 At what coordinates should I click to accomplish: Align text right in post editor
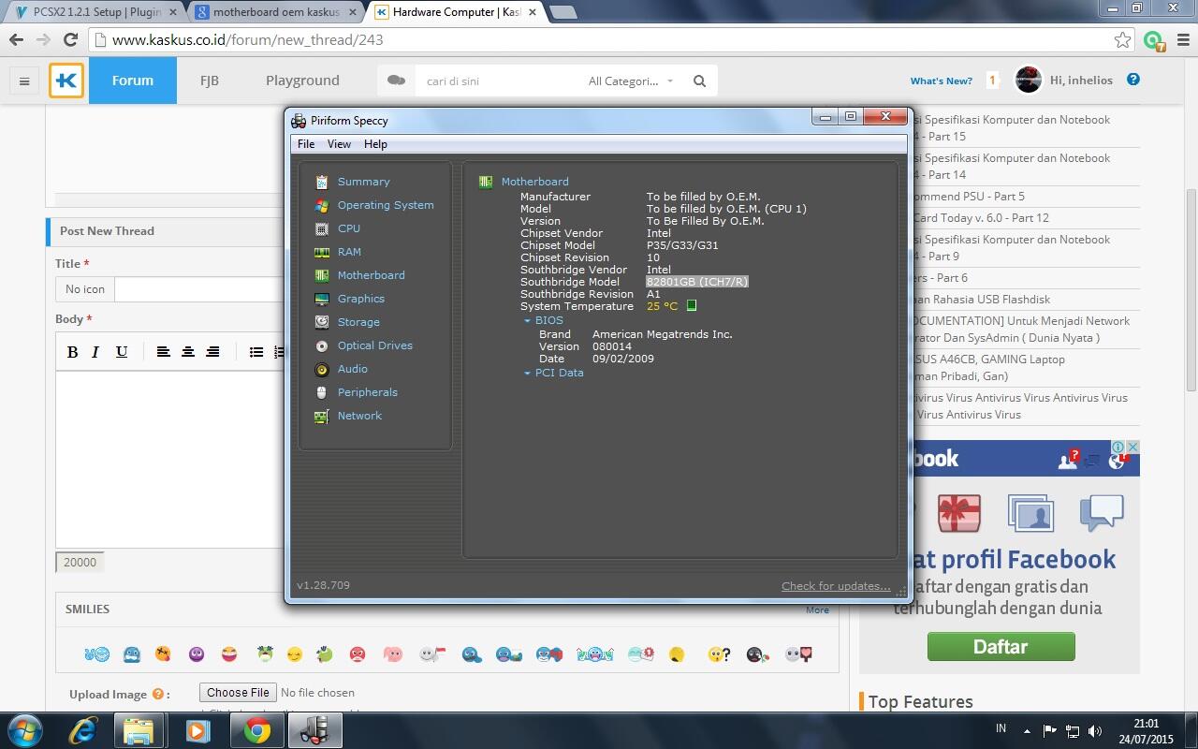[x=212, y=352]
